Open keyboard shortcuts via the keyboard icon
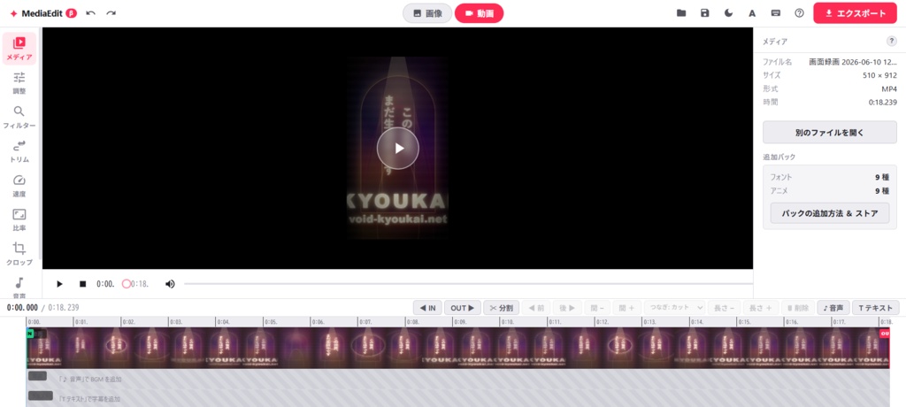This screenshot has height=407, width=906. point(776,12)
